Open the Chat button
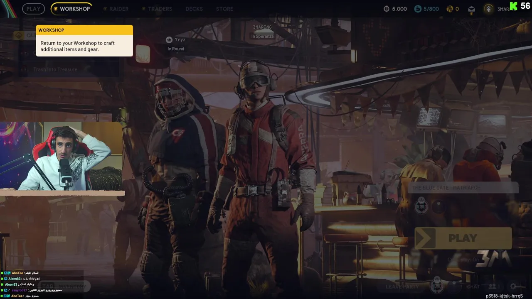The height and width of the screenshot is (299, 532). click(473, 287)
